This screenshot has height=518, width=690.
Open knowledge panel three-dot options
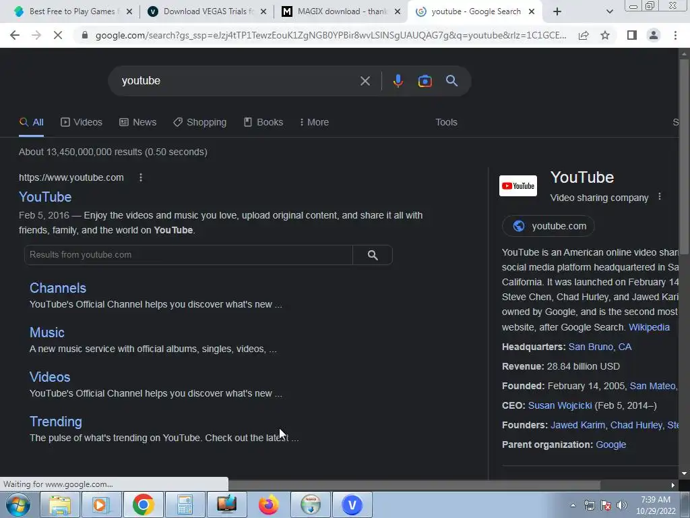point(659,197)
